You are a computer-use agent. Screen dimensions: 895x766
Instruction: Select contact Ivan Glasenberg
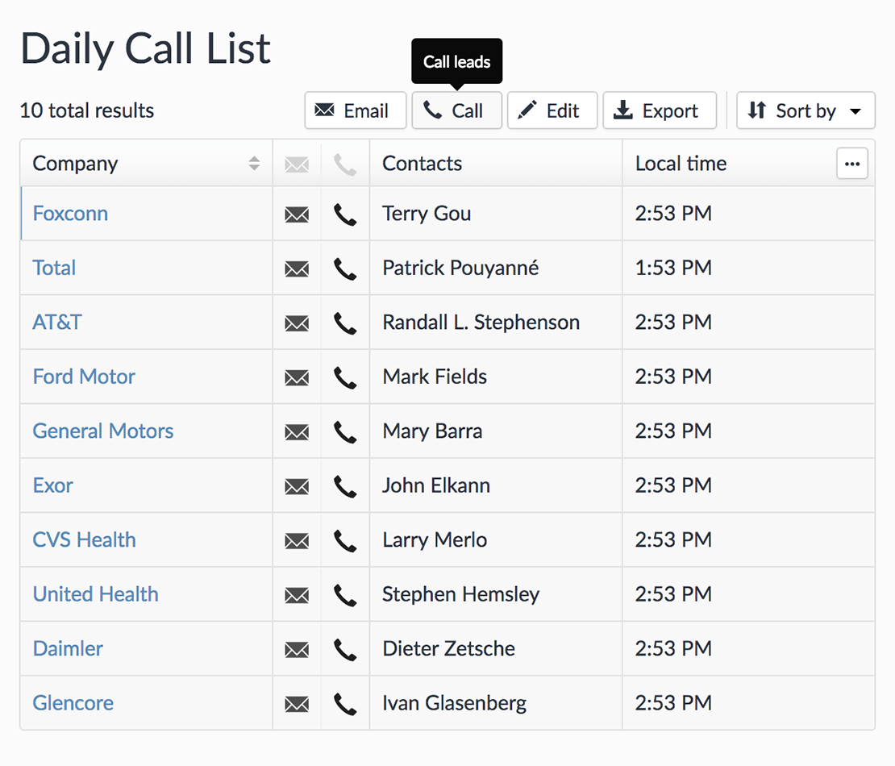[454, 703]
